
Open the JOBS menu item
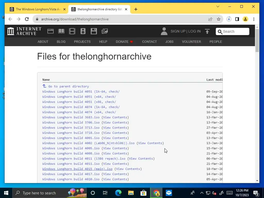[x=169, y=42]
